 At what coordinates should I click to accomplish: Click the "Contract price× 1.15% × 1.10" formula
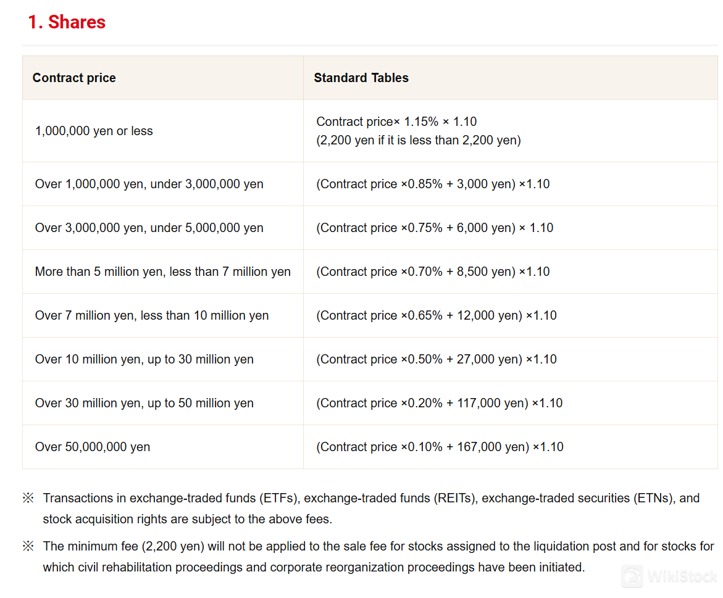click(x=396, y=122)
